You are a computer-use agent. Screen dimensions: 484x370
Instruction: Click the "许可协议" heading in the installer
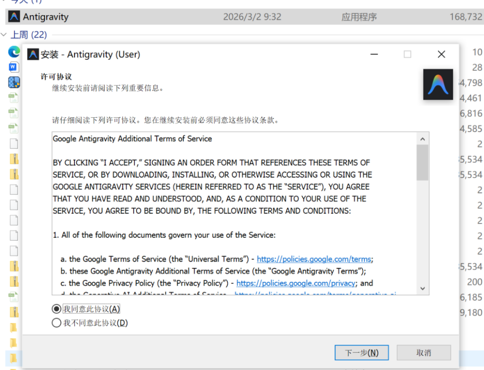pyautogui.click(x=56, y=77)
